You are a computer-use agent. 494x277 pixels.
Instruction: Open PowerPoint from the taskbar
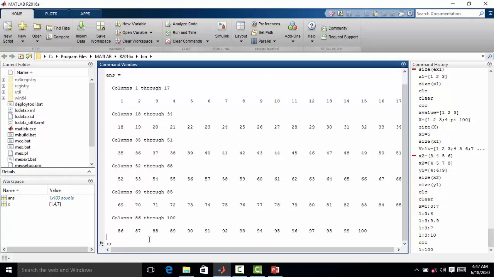(x=275, y=270)
